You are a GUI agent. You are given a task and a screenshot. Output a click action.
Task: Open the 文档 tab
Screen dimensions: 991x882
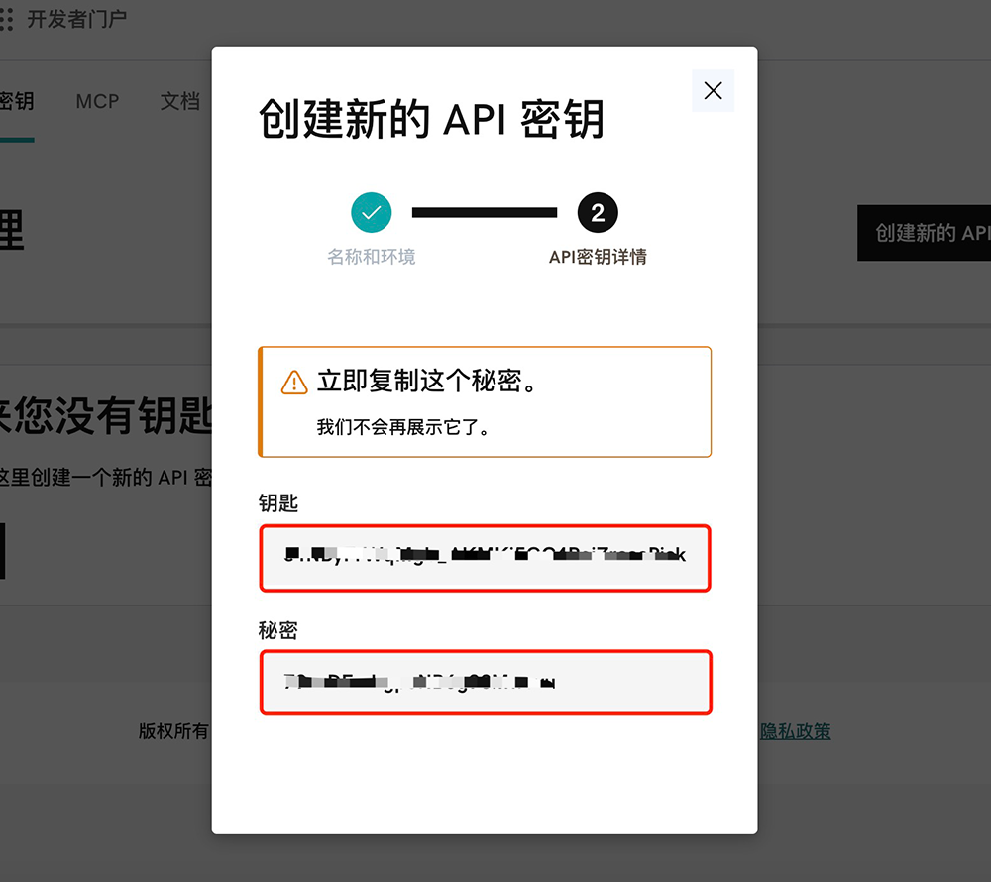point(180,101)
